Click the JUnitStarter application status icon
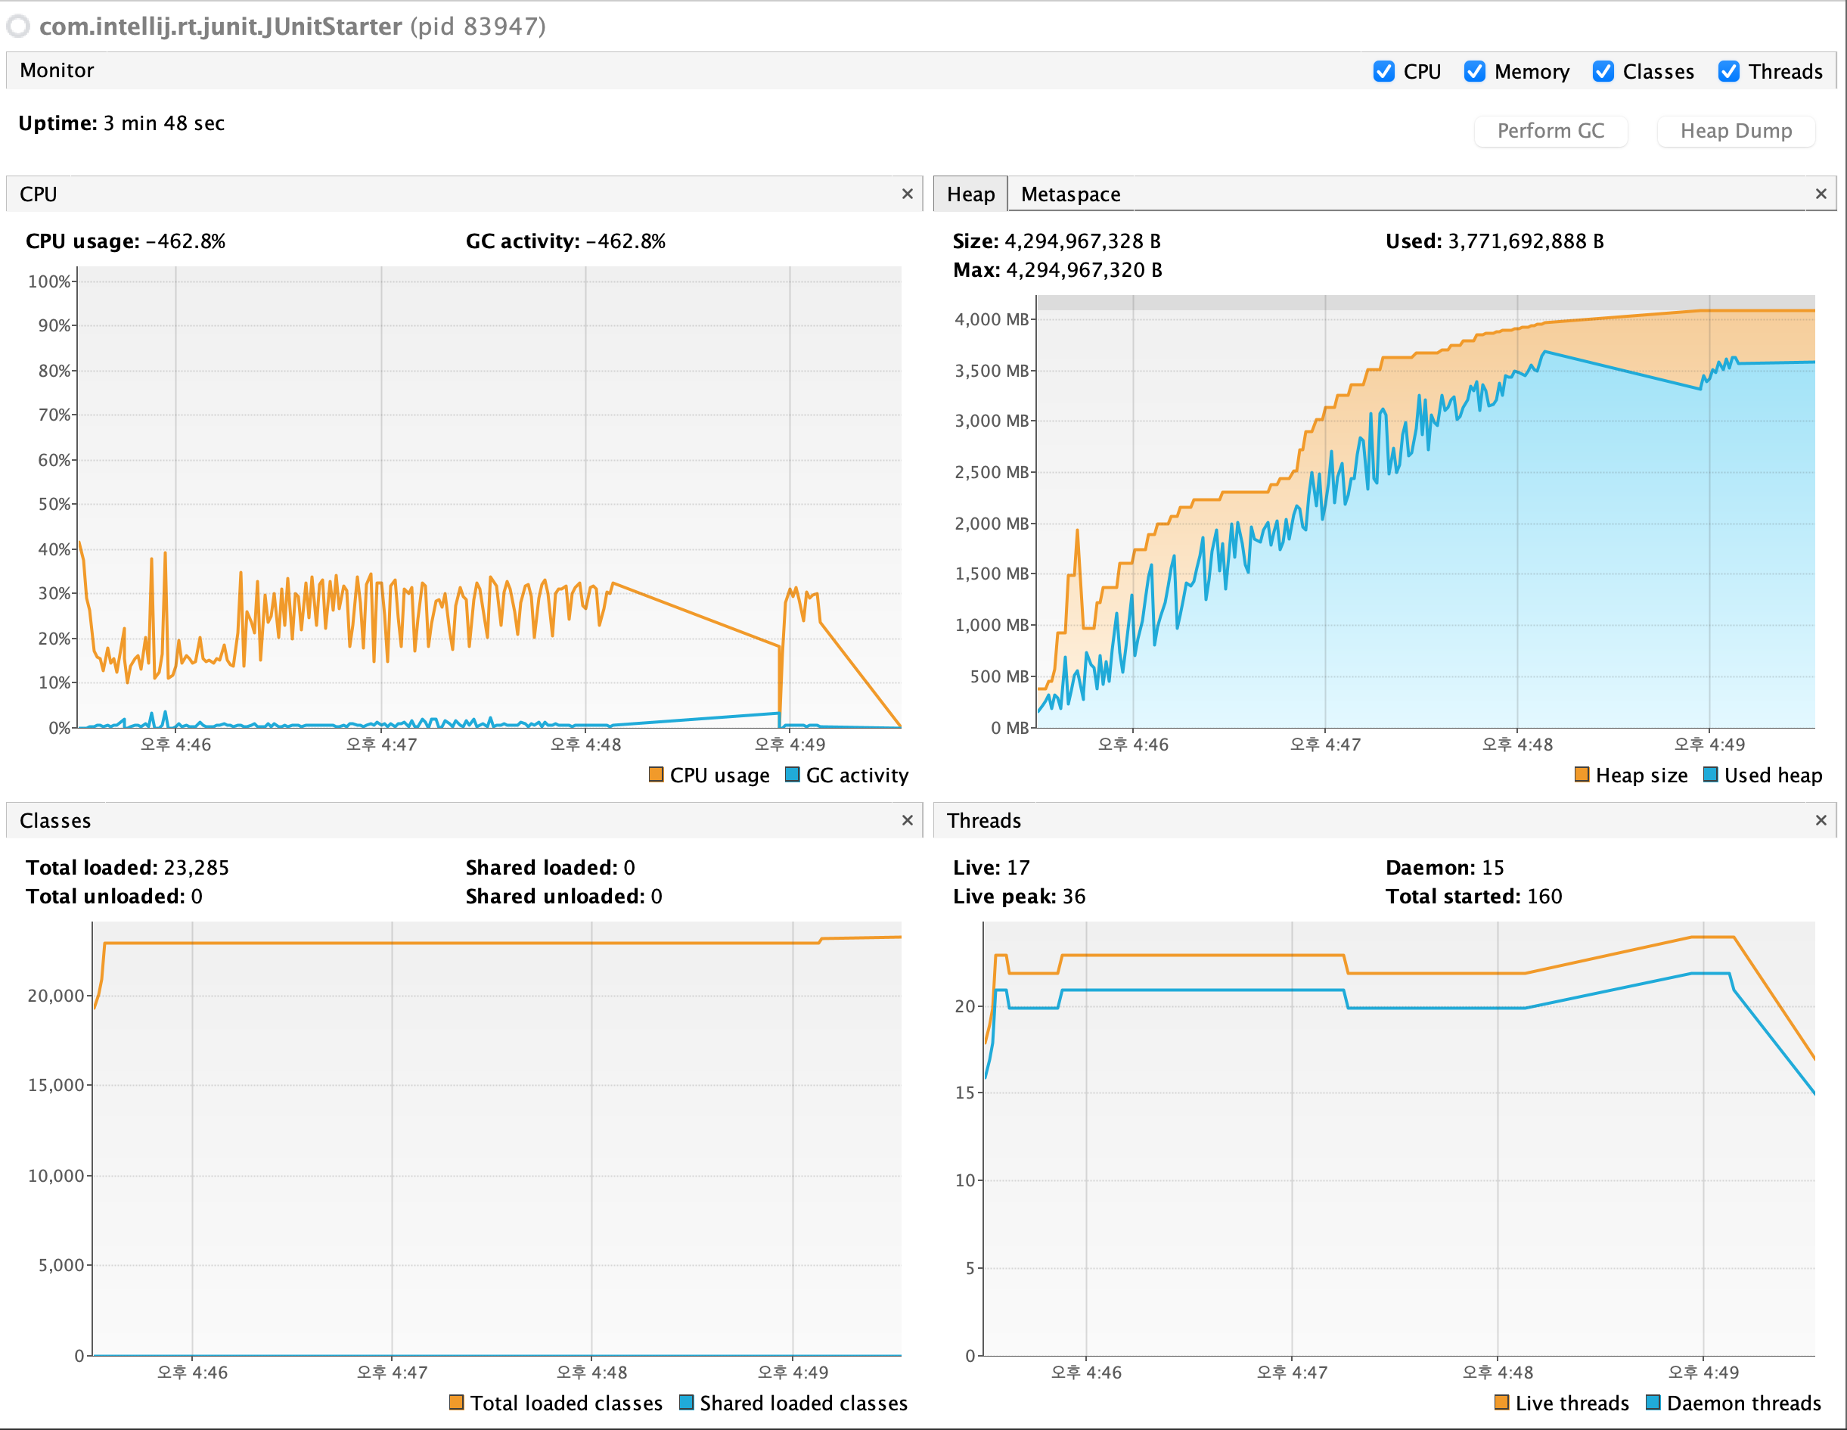 [x=19, y=26]
